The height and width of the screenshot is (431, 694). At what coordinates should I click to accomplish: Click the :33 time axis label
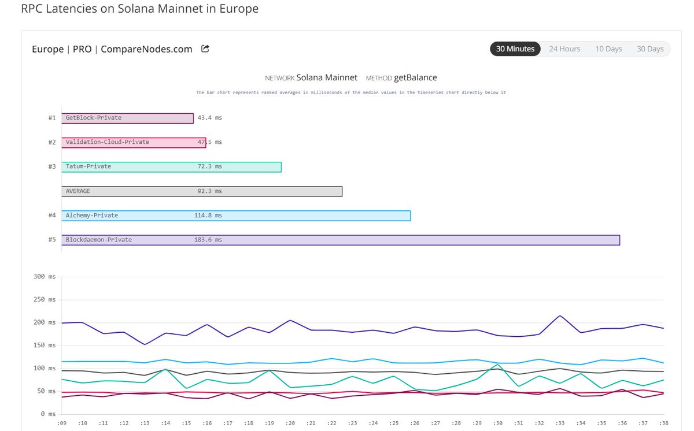(560, 423)
